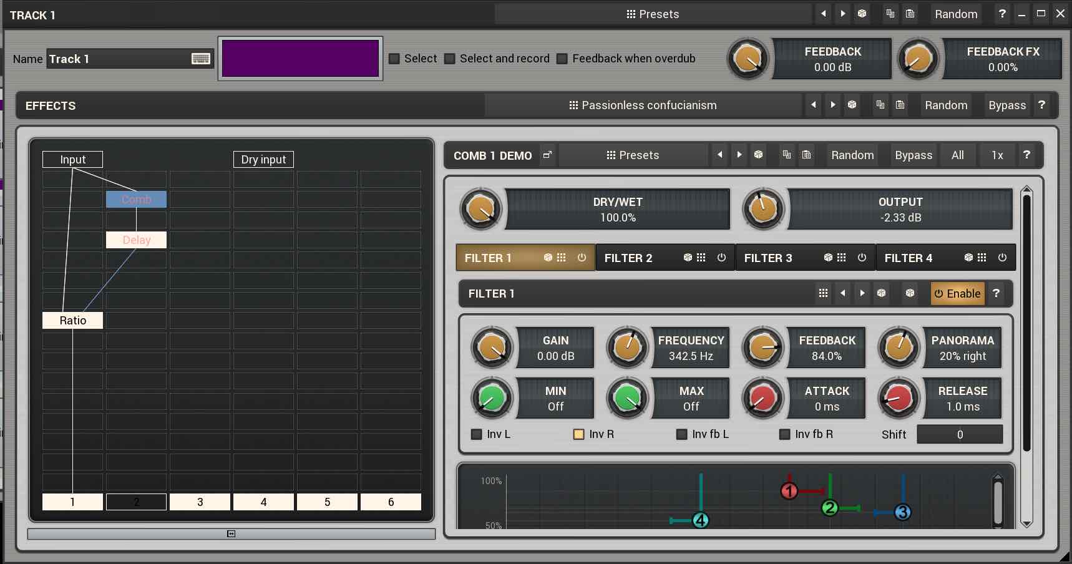Viewport: 1072px width, 564px height.
Task: Click the randomize dice icon in Effects bar
Action: 852,105
